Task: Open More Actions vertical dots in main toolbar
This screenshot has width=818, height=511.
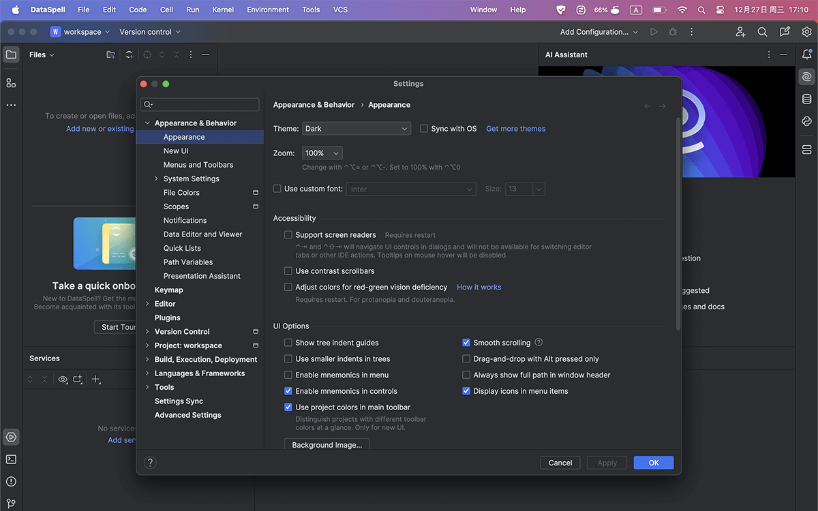Action: click(x=692, y=32)
